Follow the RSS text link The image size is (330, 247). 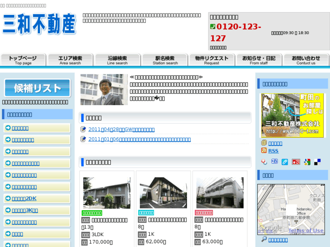click(273, 151)
